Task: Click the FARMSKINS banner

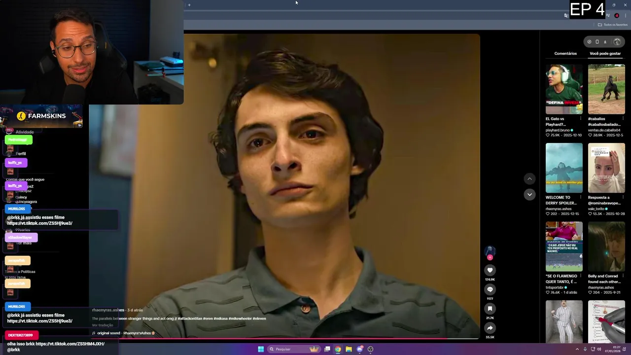Action: (41, 116)
